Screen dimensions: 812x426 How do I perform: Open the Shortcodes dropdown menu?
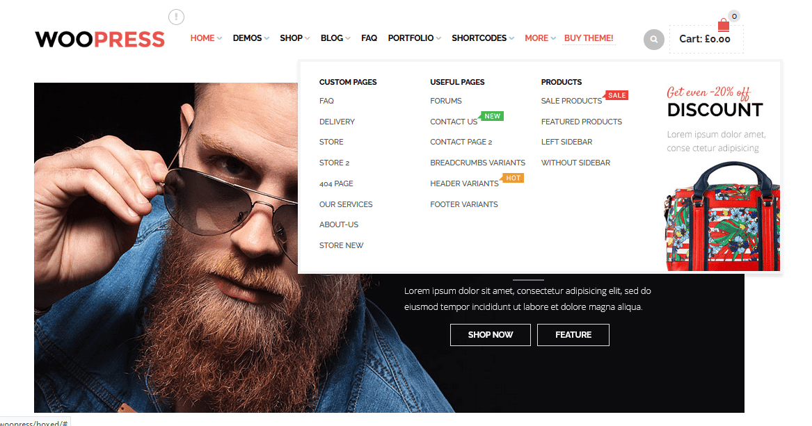point(483,38)
